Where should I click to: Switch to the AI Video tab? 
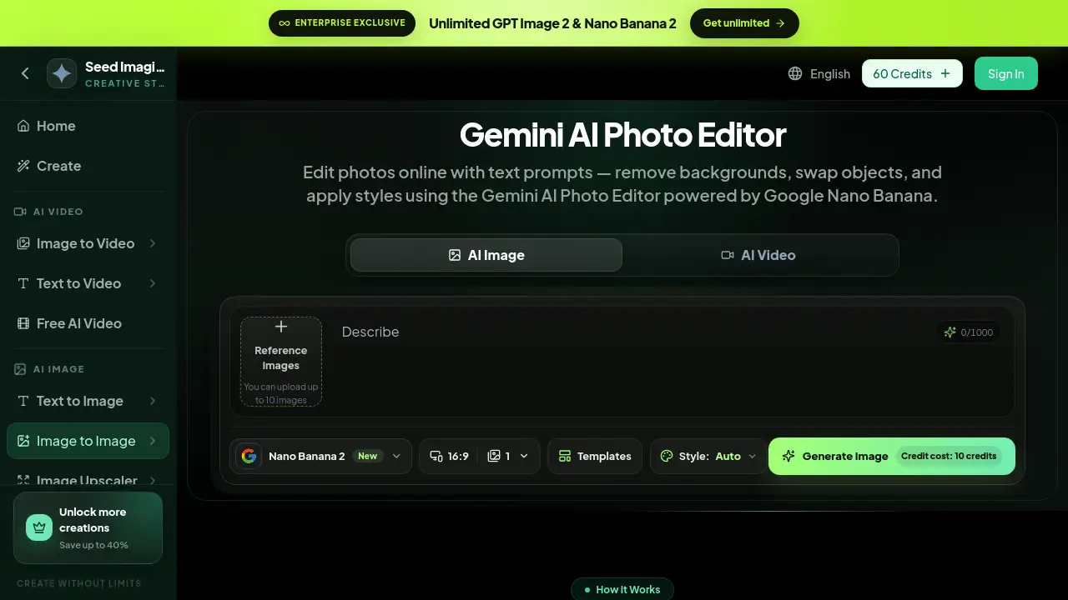[x=758, y=255]
